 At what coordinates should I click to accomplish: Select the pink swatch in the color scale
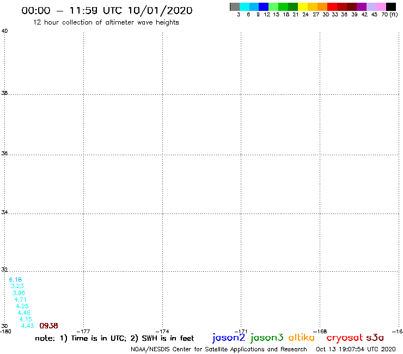point(381,7)
